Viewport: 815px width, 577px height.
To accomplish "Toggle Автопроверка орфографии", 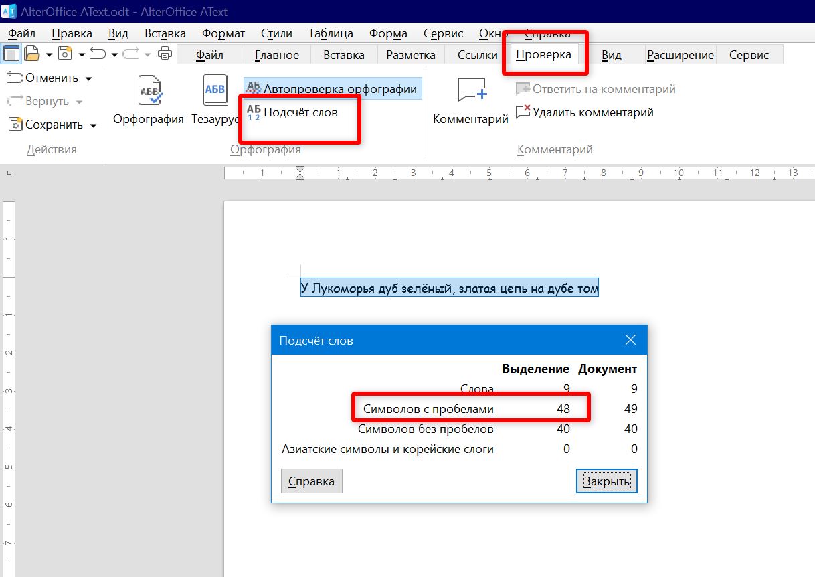I will click(333, 88).
